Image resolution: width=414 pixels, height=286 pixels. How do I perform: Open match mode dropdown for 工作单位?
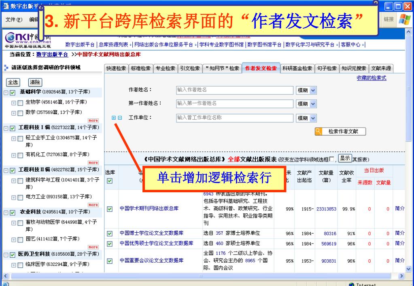(x=313, y=118)
